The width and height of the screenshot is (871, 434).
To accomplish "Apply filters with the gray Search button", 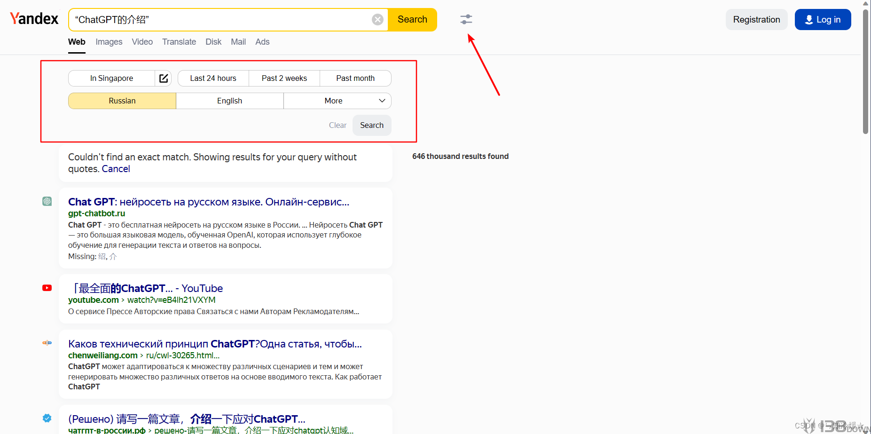I will tap(372, 125).
